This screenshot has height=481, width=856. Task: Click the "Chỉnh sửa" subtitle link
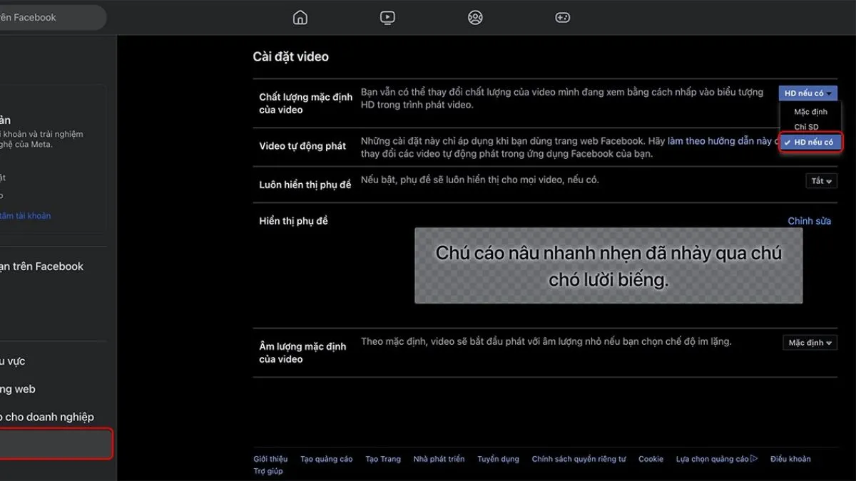tap(810, 221)
